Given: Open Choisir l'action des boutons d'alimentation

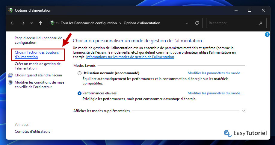Looking at the screenshot, I should click(37, 55).
